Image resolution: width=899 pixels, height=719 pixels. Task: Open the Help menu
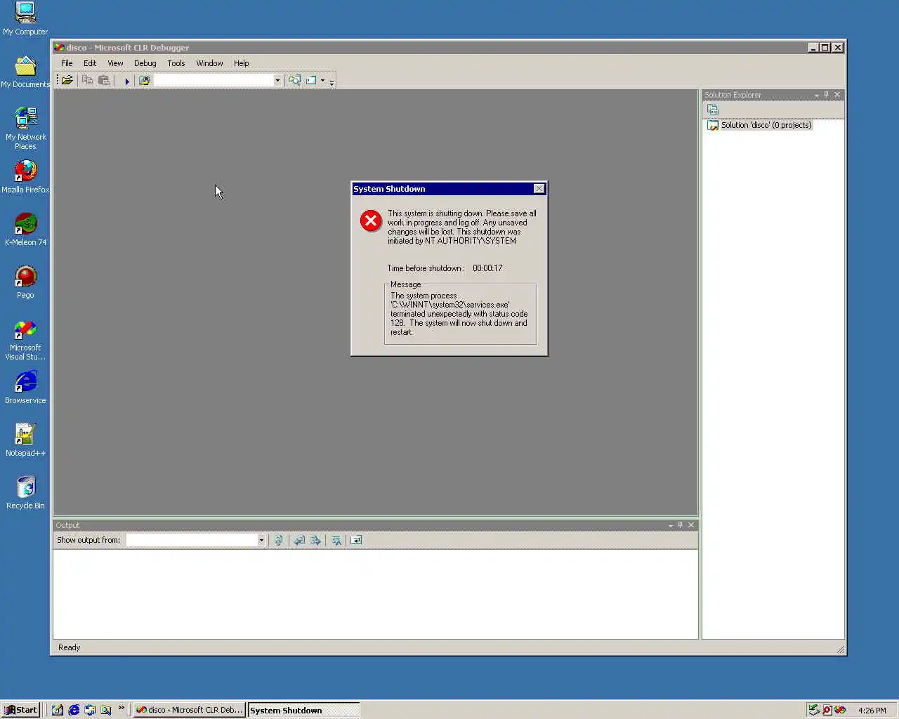[x=242, y=63]
